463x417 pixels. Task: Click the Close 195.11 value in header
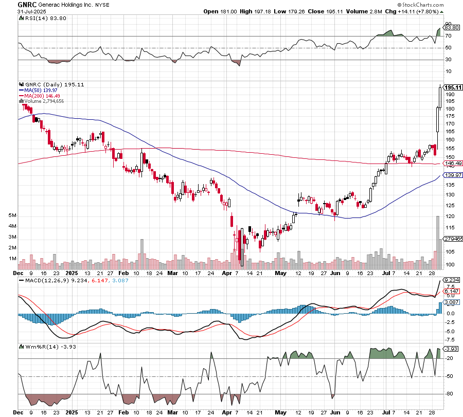click(325, 11)
